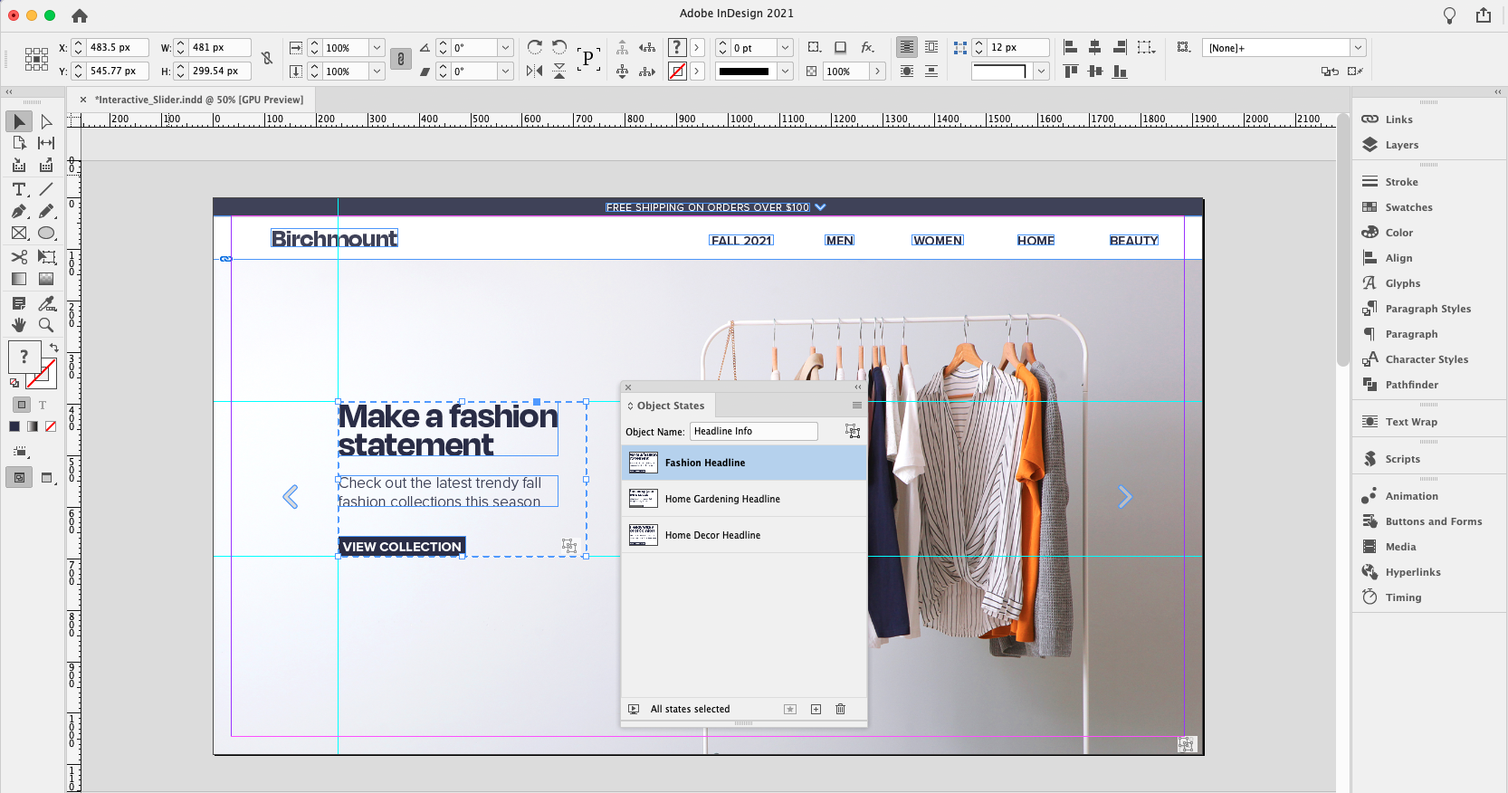The image size is (1508, 793).
Task: Toggle formatting affects container button
Action: click(22, 405)
